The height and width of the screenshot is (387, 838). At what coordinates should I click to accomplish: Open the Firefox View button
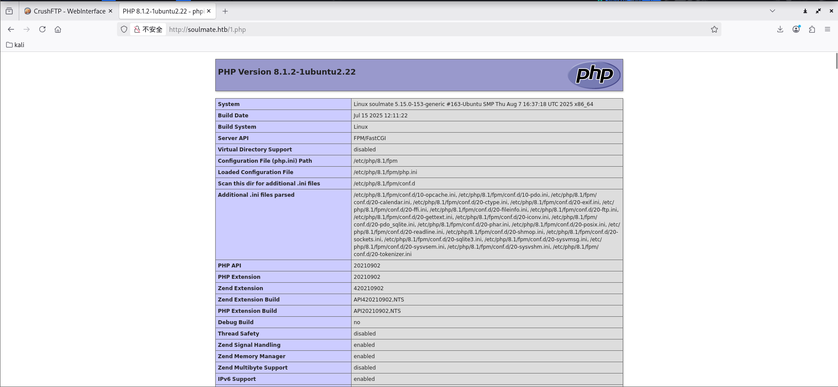click(x=9, y=11)
